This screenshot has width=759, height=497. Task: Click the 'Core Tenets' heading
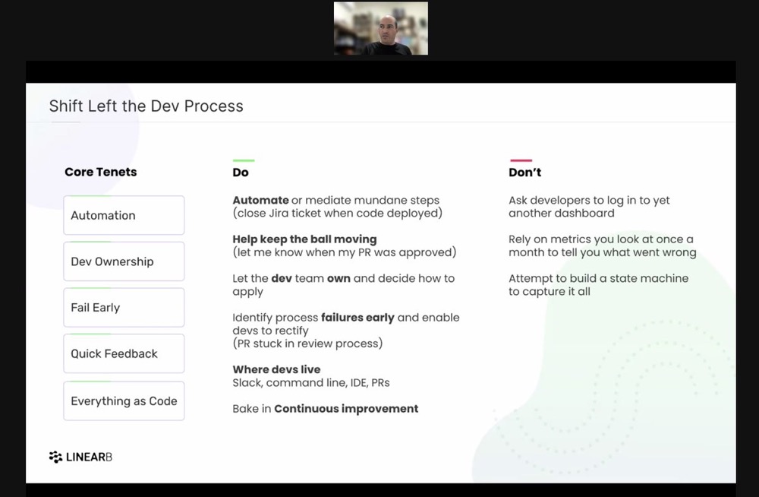click(101, 173)
